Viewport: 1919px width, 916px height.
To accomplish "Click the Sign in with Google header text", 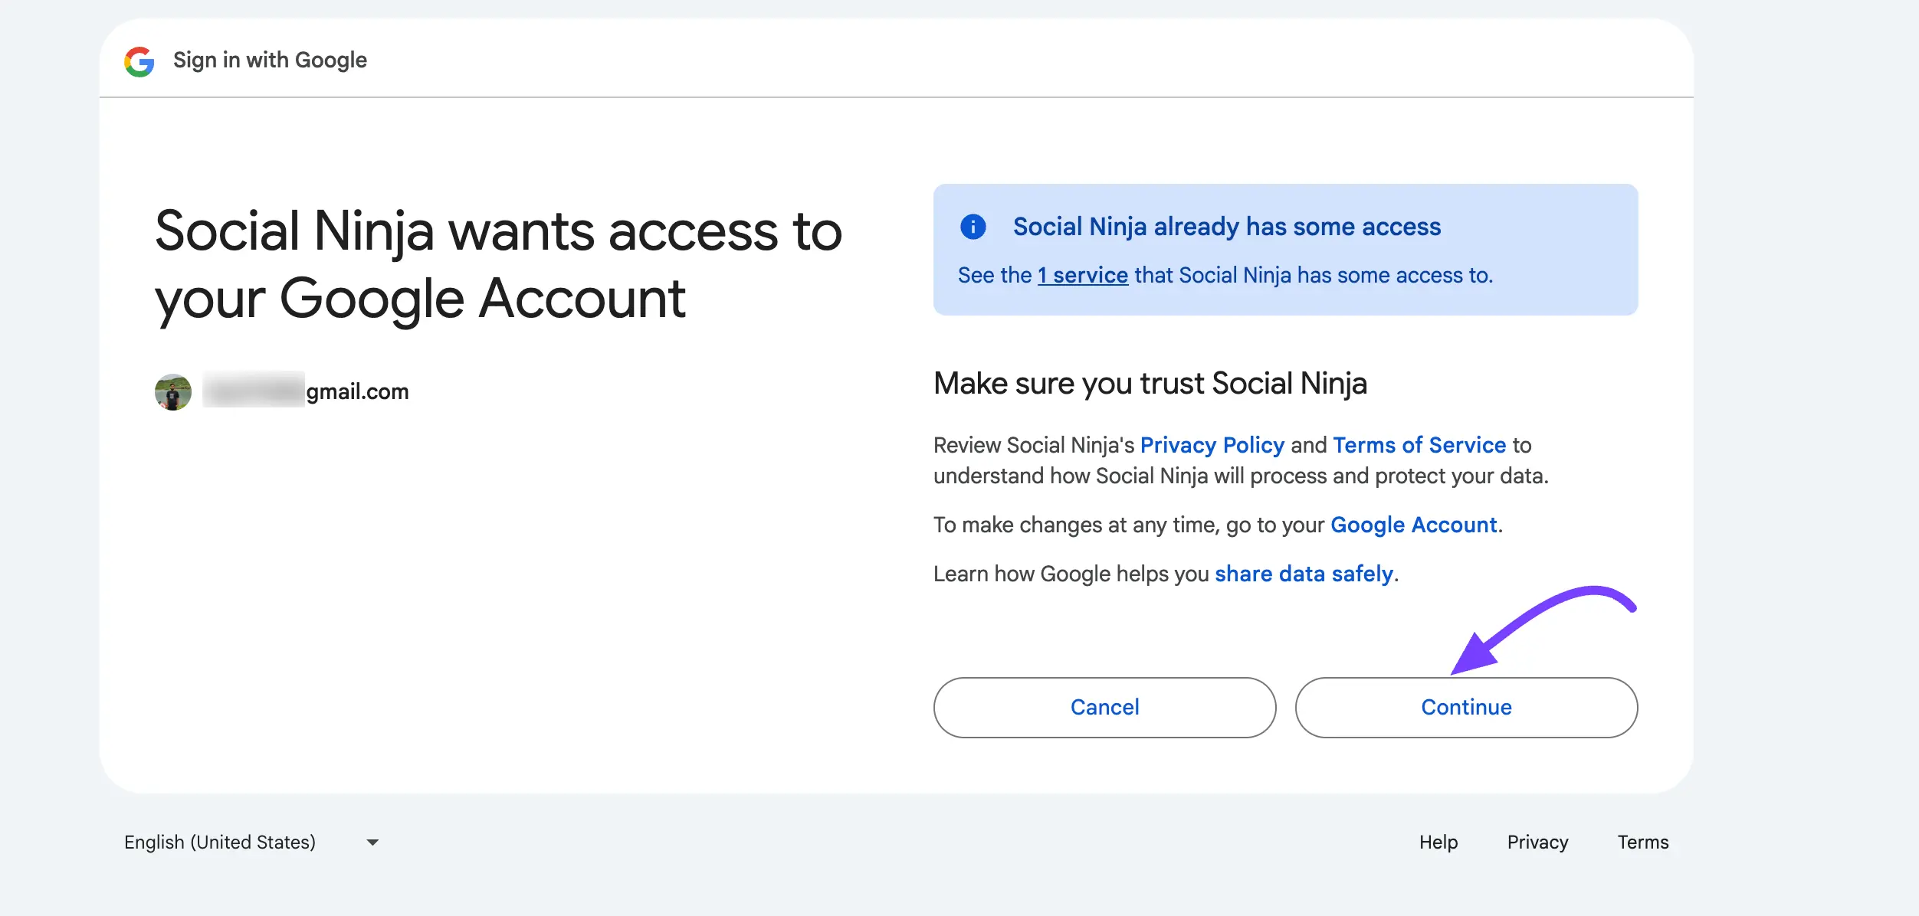I will (x=269, y=59).
